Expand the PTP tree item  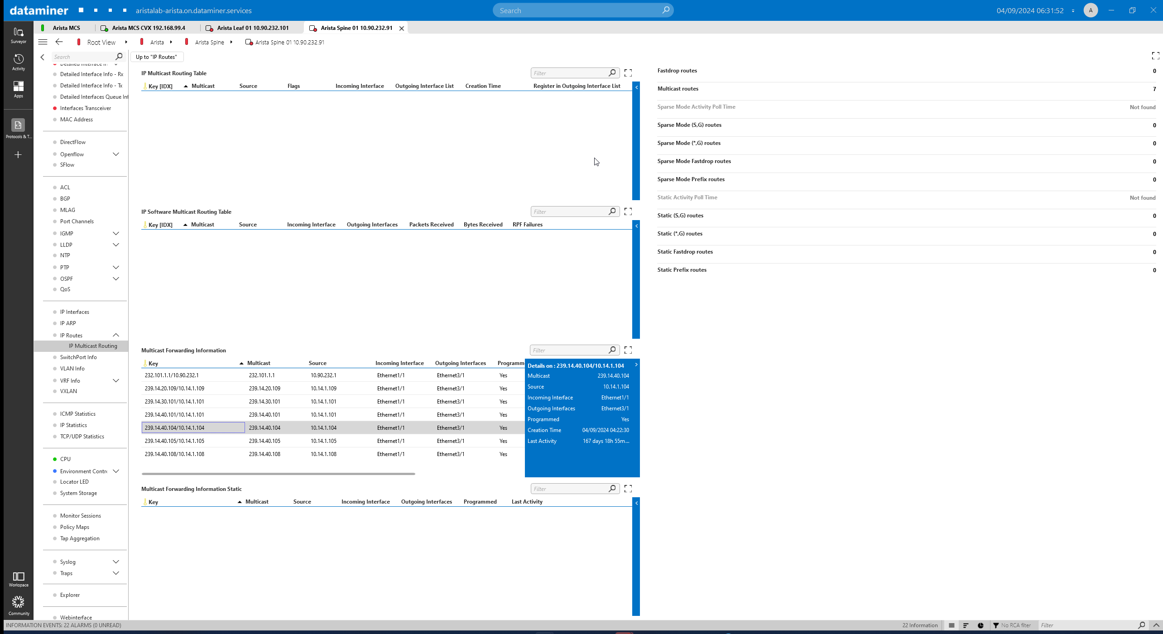tap(116, 268)
